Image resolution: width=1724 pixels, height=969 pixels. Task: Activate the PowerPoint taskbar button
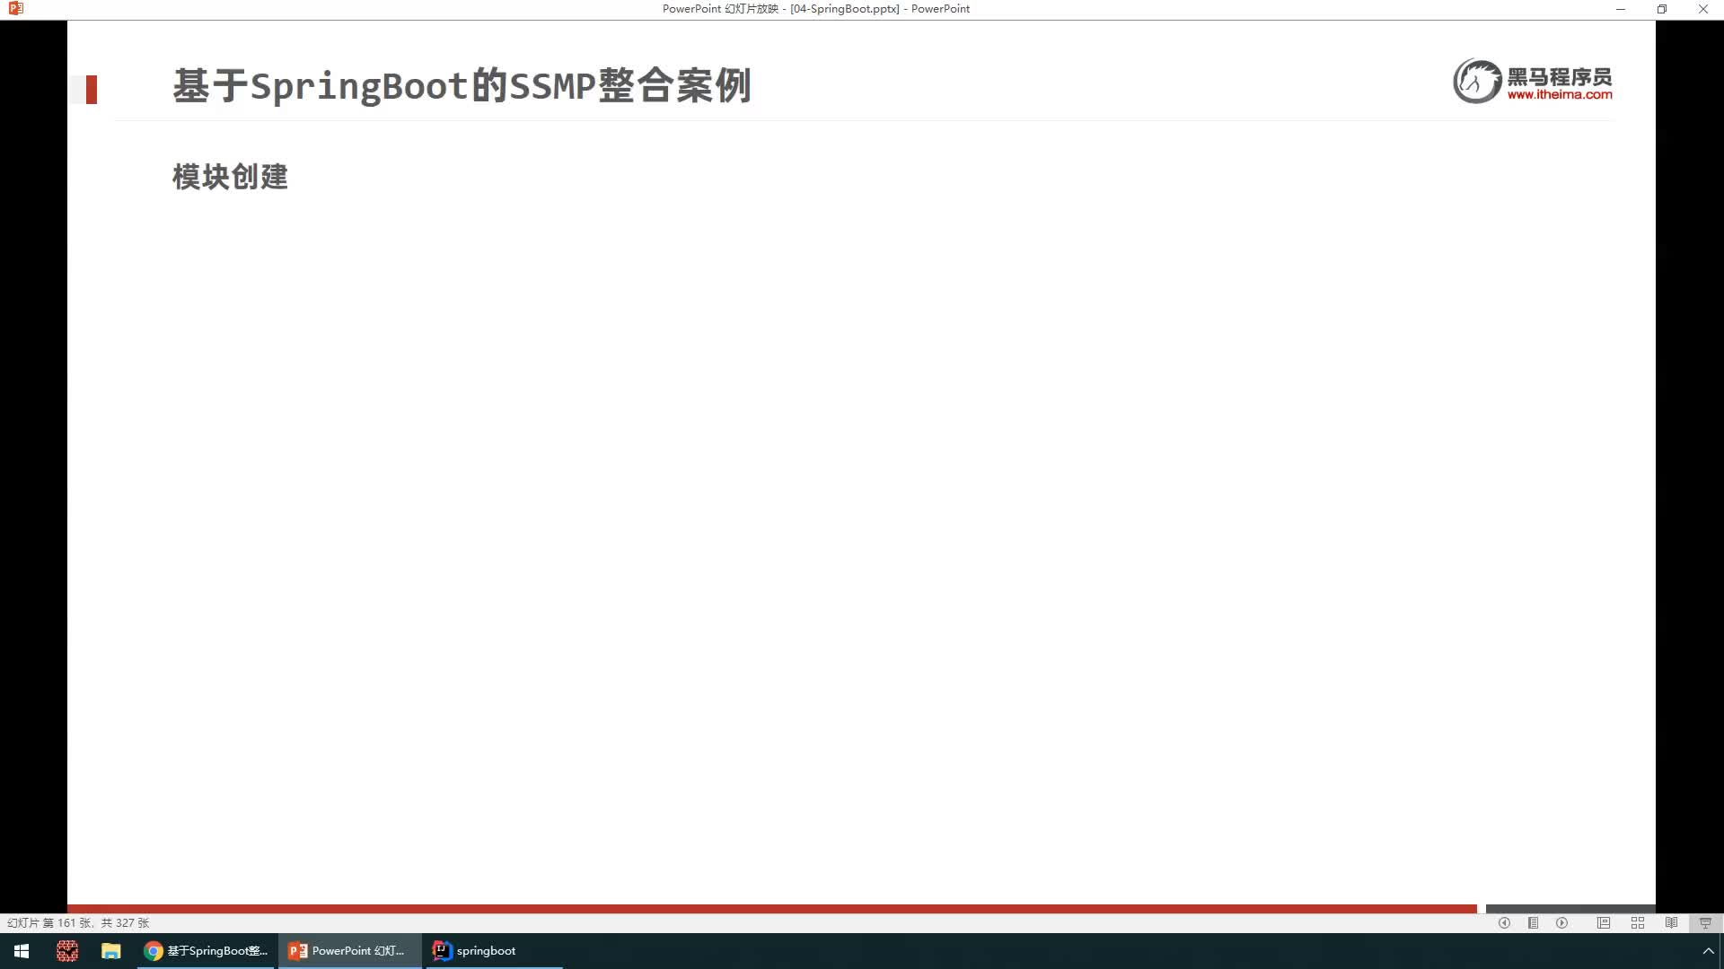pos(349,951)
